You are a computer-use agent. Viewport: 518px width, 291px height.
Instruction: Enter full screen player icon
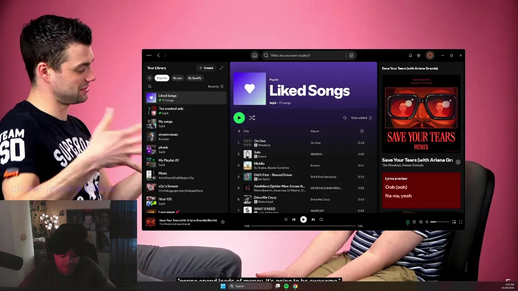point(461,222)
